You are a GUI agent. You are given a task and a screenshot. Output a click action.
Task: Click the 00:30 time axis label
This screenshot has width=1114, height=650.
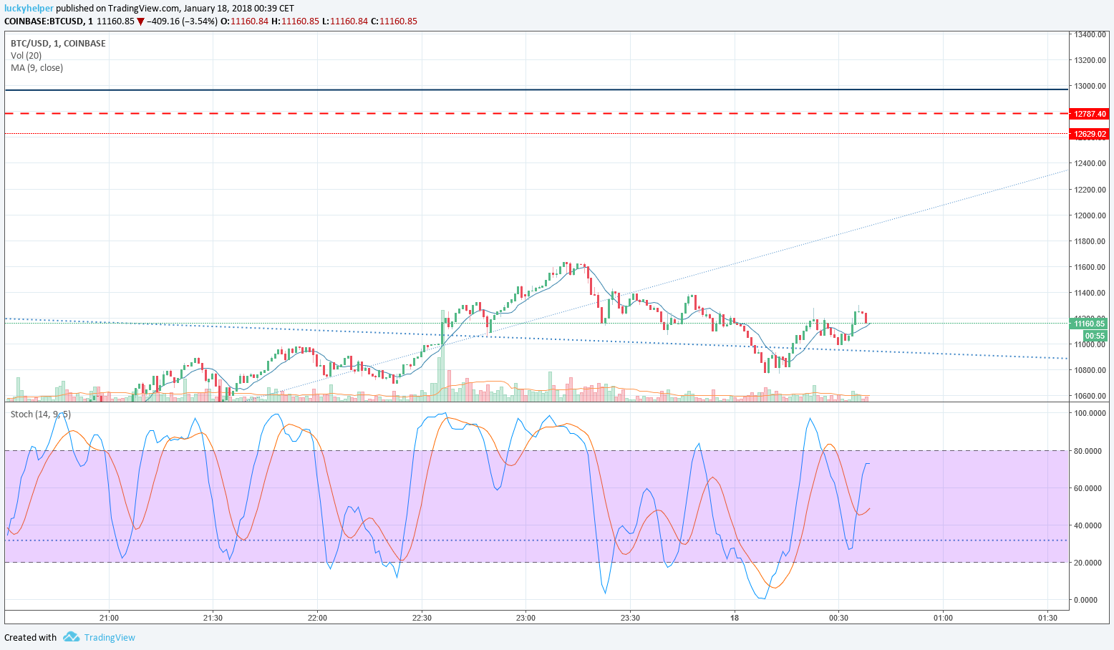pos(838,618)
